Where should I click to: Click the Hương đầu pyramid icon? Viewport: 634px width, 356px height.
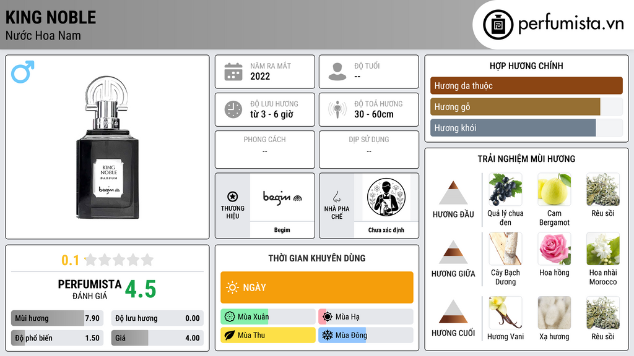coord(453,193)
